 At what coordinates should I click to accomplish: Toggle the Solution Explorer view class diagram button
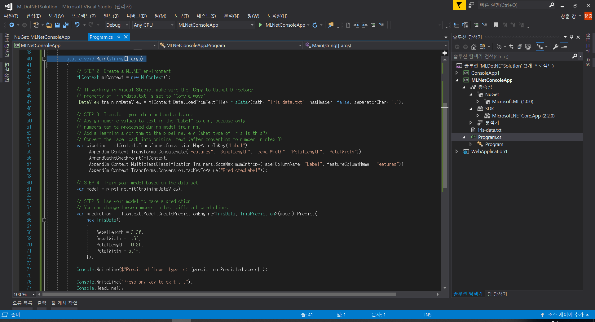click(540, 47)
